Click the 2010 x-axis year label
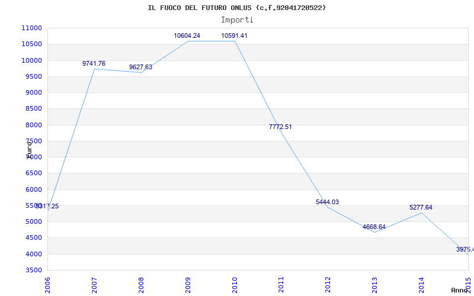This screenshot has height=296, width=474. [x=235, y=285]
